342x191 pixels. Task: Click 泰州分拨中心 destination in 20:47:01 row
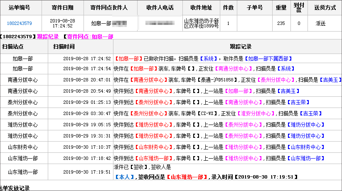point(276,80)
